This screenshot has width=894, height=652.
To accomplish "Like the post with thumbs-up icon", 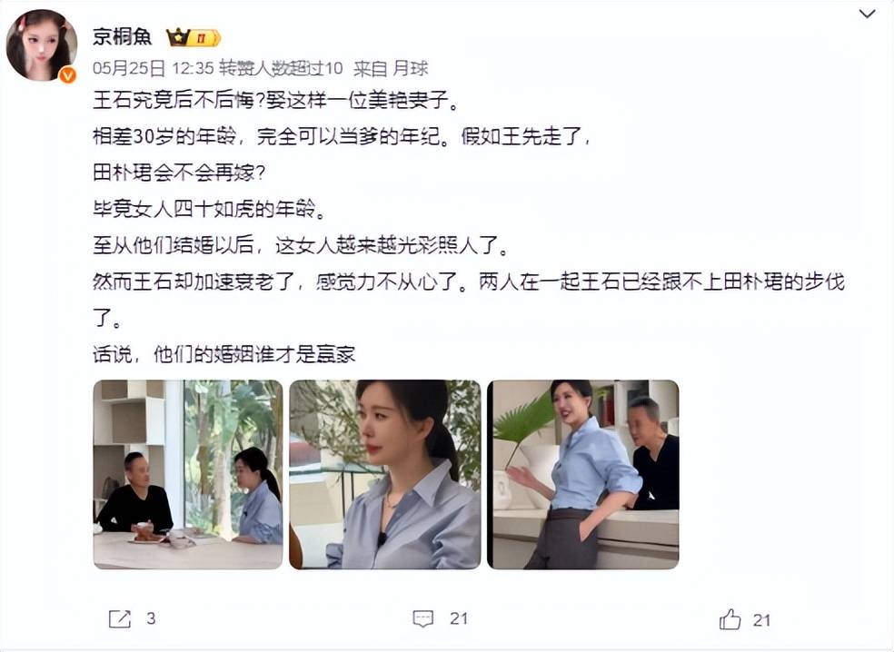I will point(730,619).
